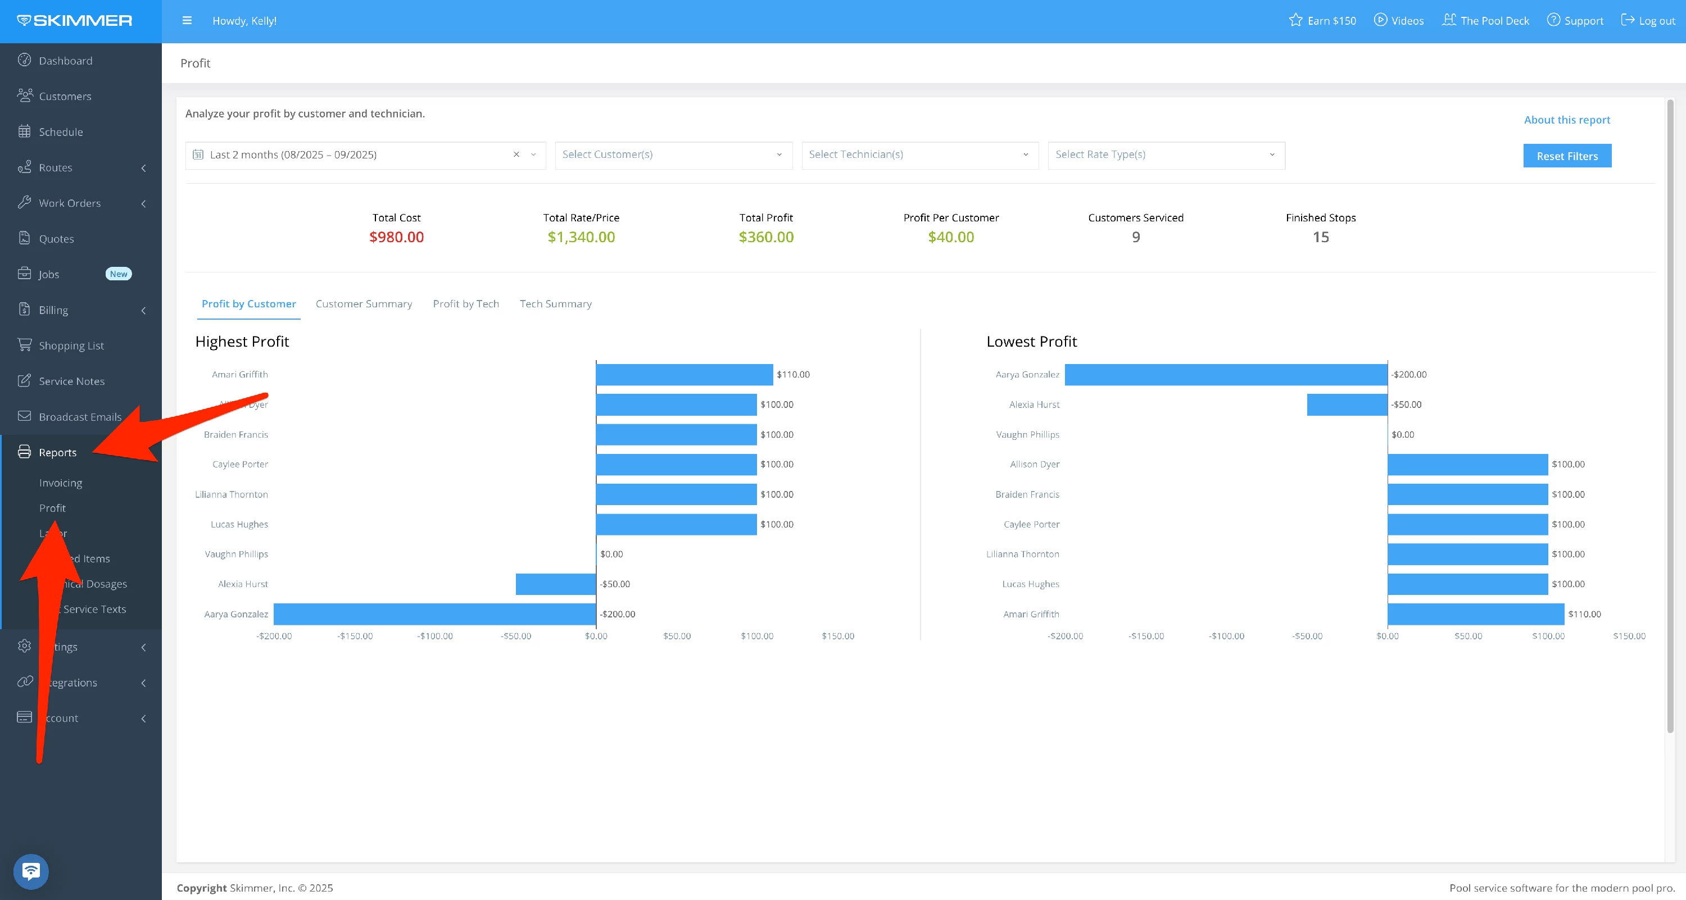The image size is (1686, 900).
Task: Switch to the Profit by Tech tab
Action: click(x=465, y=303)
